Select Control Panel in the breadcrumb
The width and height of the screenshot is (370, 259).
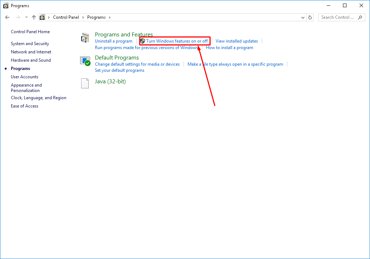tap(66, 17)
